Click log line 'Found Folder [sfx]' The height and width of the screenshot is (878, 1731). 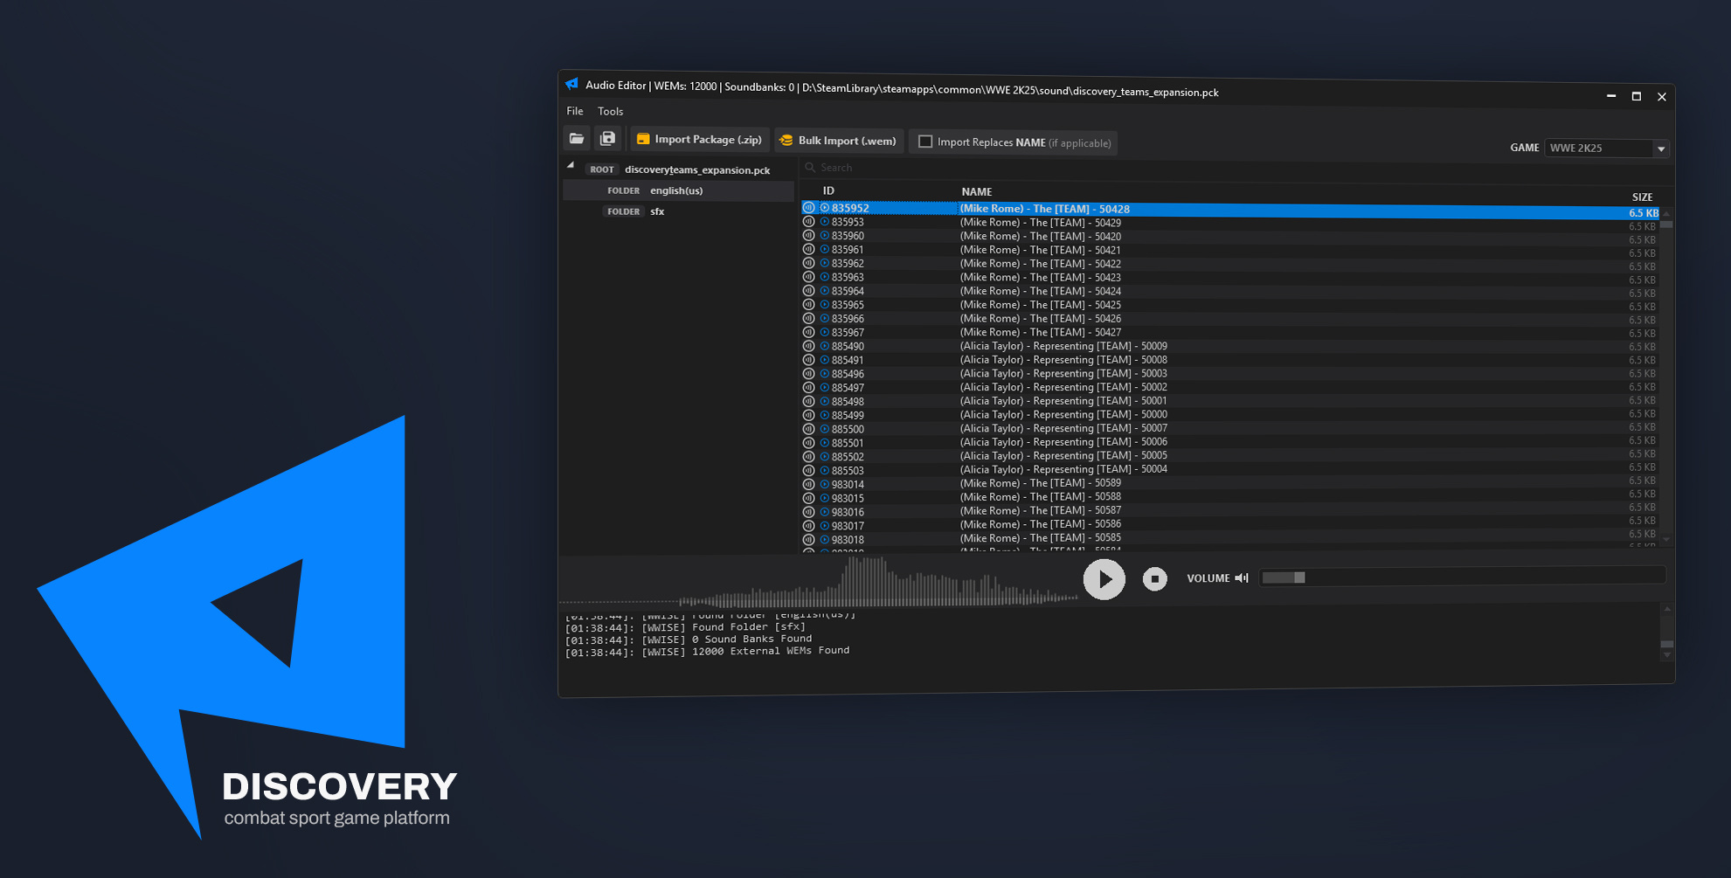tap(685, 627)
